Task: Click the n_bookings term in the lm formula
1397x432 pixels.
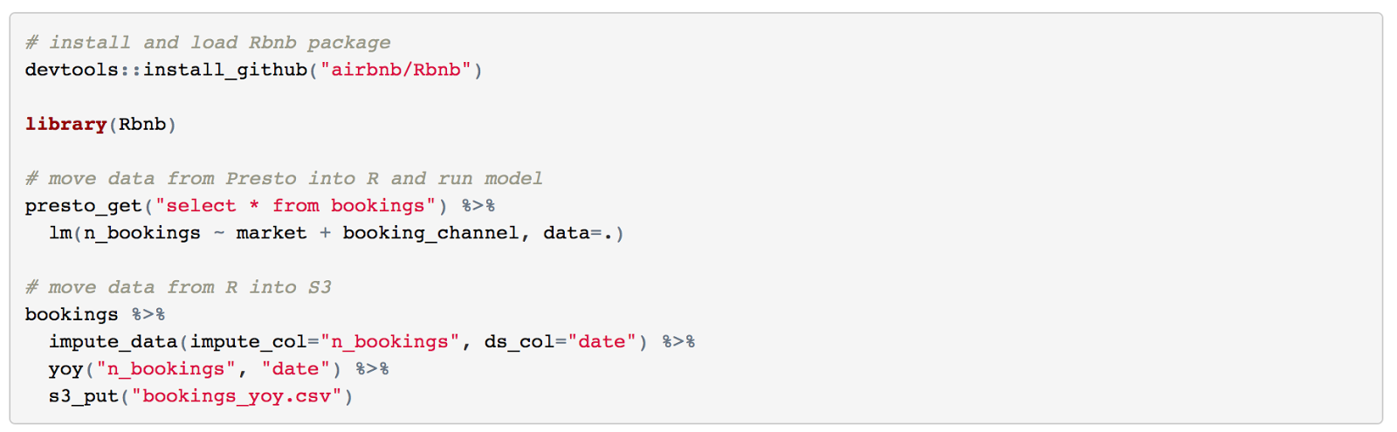Action: (x=142, y=233)
